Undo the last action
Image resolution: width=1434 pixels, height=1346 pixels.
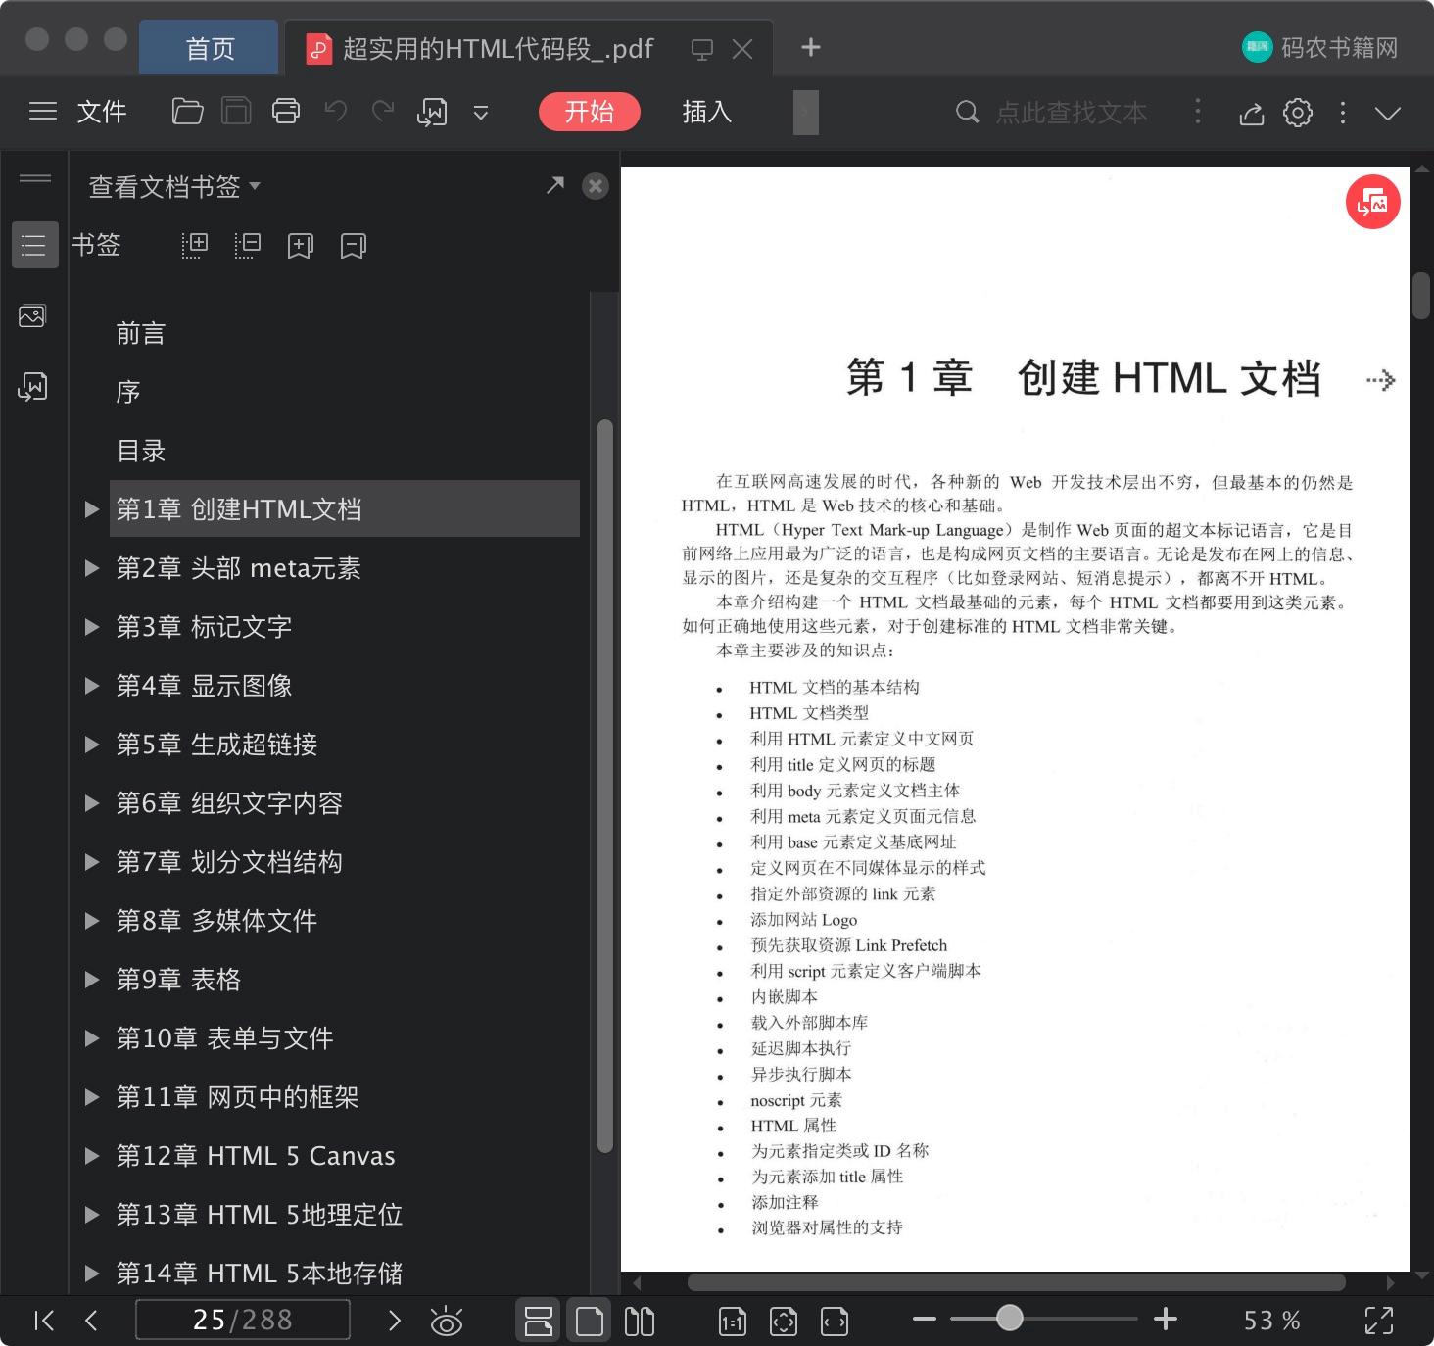click(x=335, y=111)
